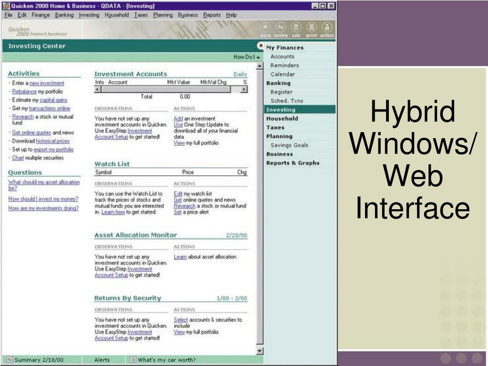Viewport: 488px width, 366px height.
Task: Click Quicken app icon in title bar
Action: 6,6
